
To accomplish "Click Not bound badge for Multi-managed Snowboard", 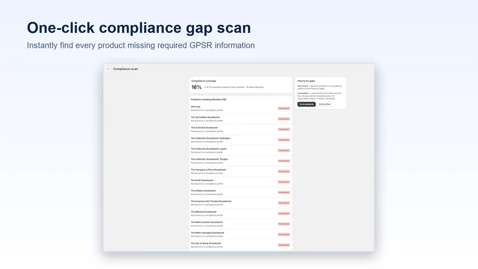I will coord(284,234).
